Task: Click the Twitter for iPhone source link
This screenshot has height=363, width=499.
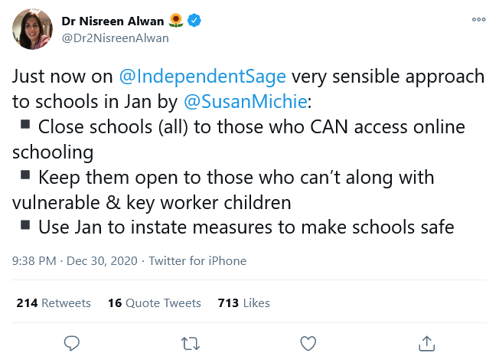Action: pos(197,261)
